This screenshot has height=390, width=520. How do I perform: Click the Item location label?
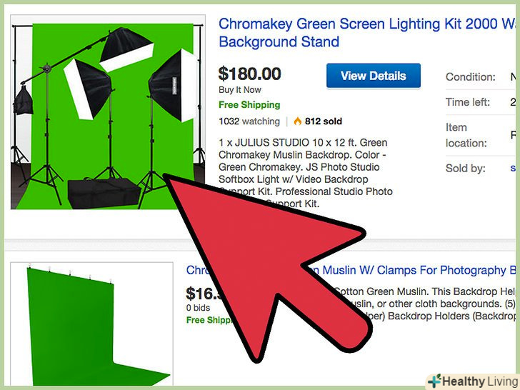[x=466, y=135]
